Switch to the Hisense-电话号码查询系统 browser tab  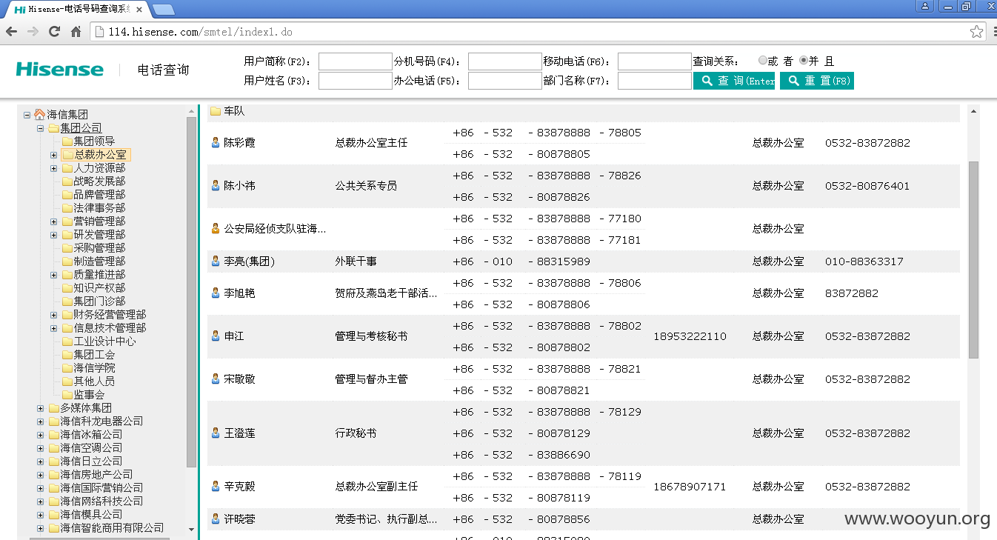(x=78, y=9)
